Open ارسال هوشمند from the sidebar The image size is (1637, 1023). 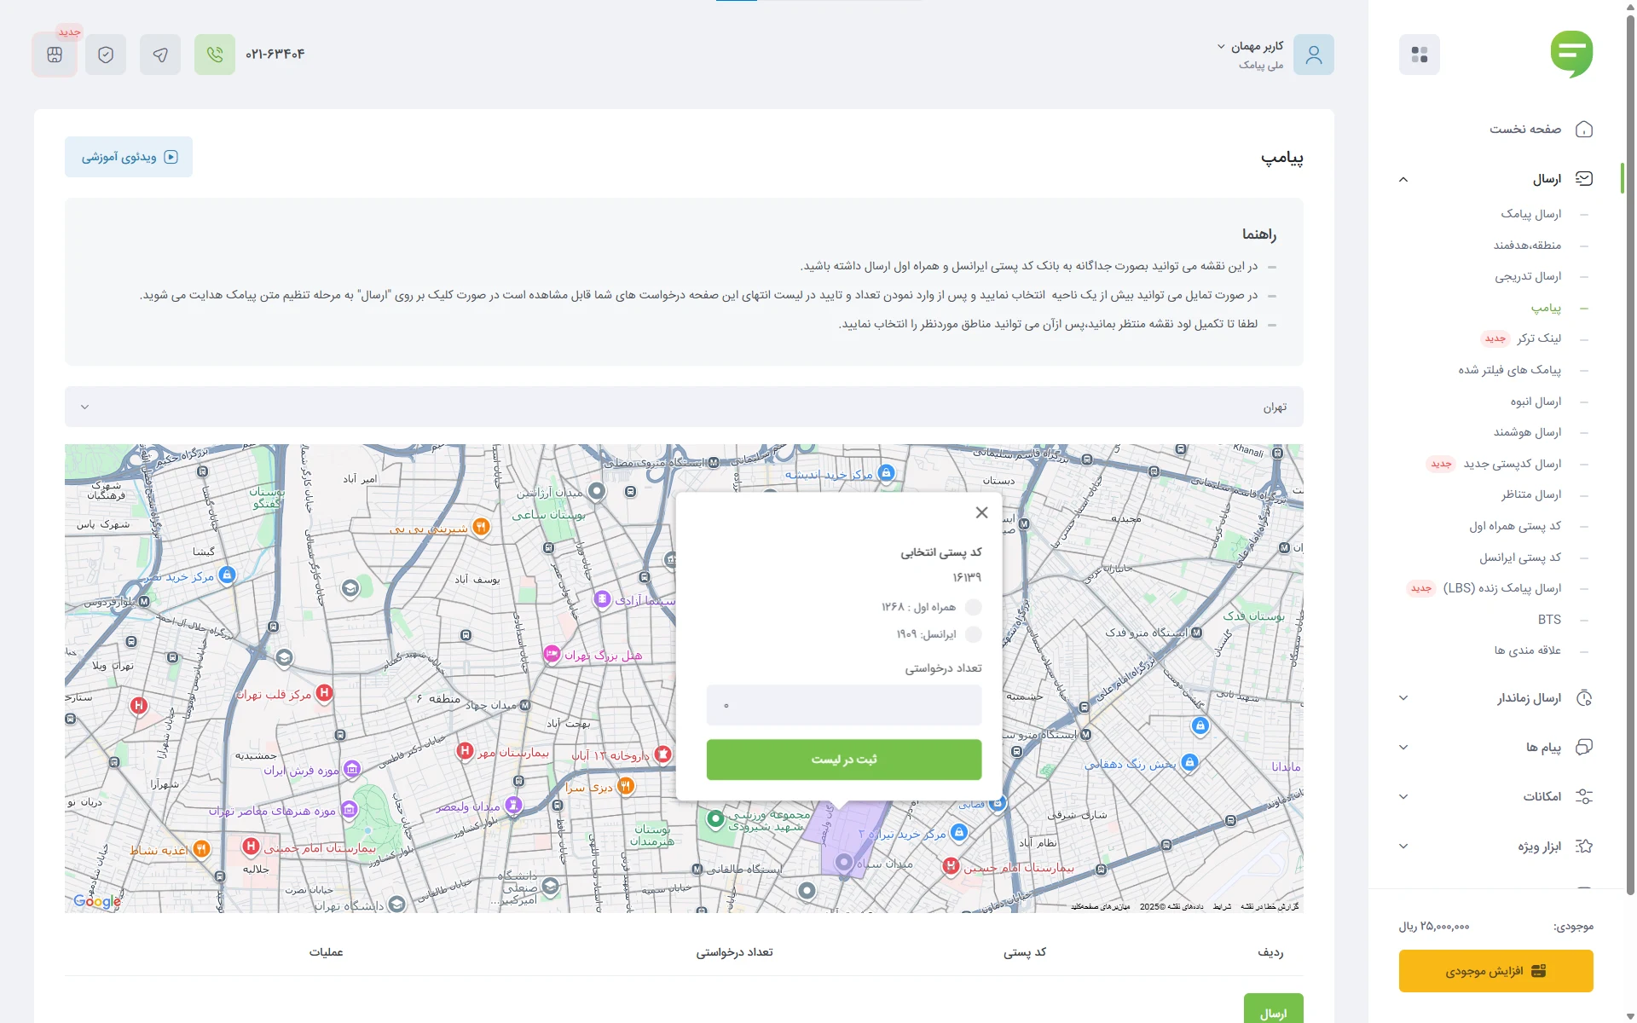(x=1527, y=432)
